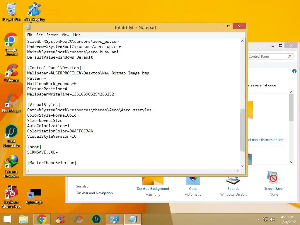Switch to Notepad taskbar button
The image size is (300, 225).
point(133,219)
